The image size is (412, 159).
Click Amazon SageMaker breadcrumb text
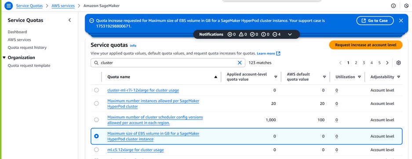[x=101, y=6]
